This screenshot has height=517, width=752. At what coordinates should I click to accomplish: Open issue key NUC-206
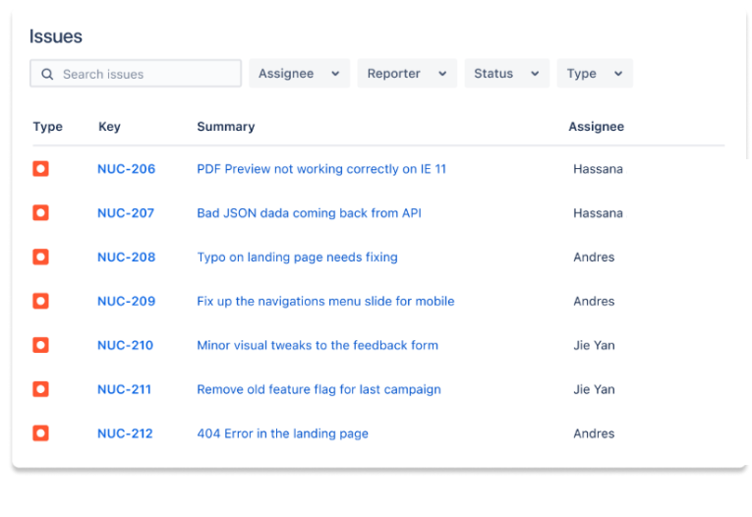pos(127,169)
